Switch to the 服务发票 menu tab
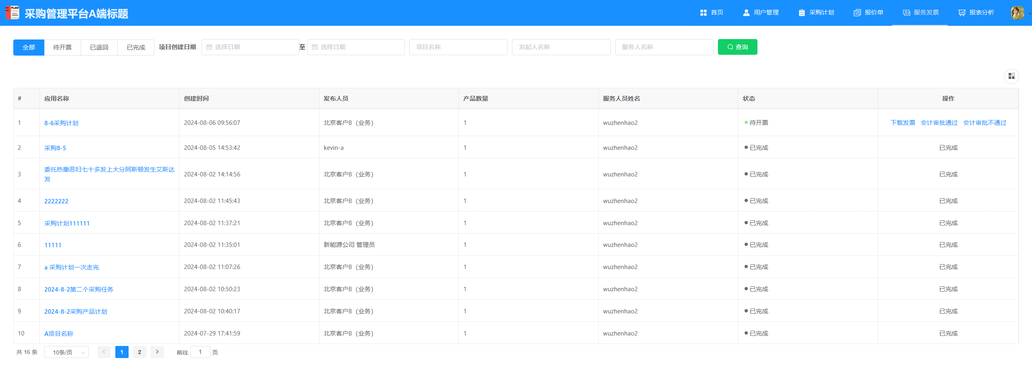Screen dimensions: 1032x381 tap(920, 13)
